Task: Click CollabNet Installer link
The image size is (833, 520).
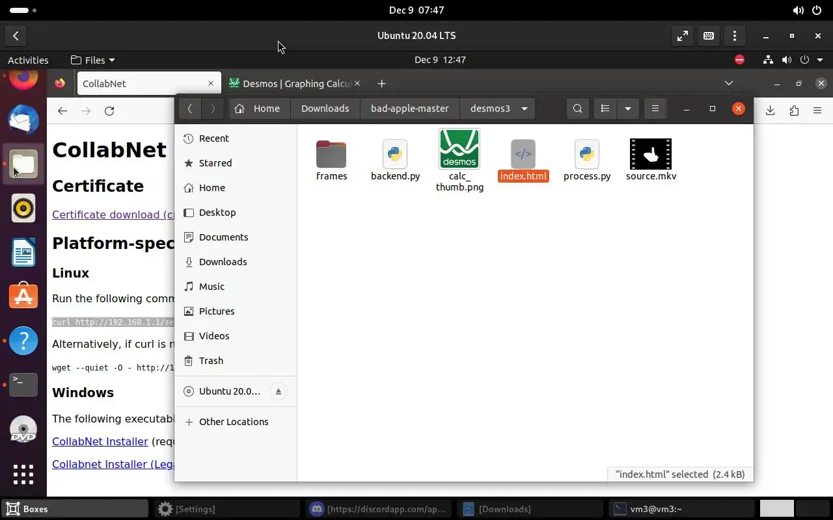Action: [100, 441]
